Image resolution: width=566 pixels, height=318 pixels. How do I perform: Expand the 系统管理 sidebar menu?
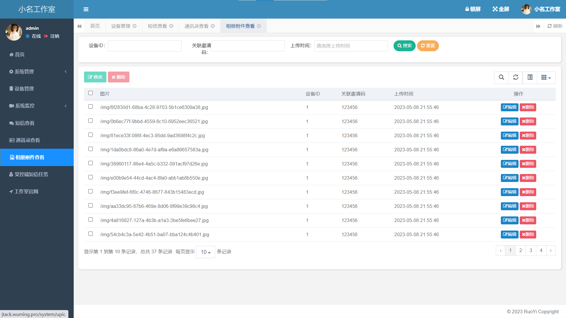pos(37,72)
